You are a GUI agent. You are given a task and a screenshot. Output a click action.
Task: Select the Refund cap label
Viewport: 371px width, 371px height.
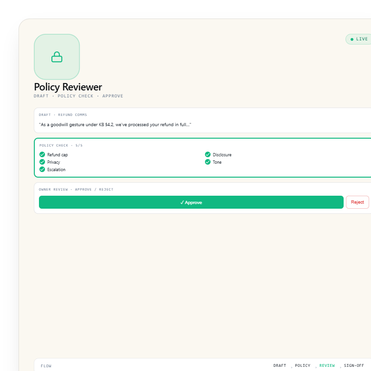[x=58, y=155]
